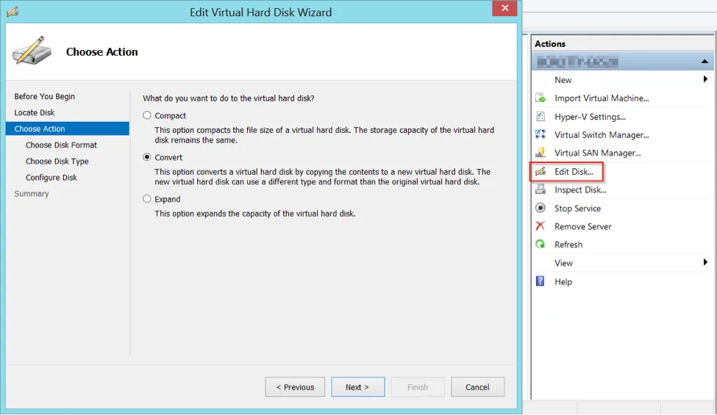The height and width of the screenshot is (415, 717).
Task: Click the Previous button
Action: click(x=295, y=386)
